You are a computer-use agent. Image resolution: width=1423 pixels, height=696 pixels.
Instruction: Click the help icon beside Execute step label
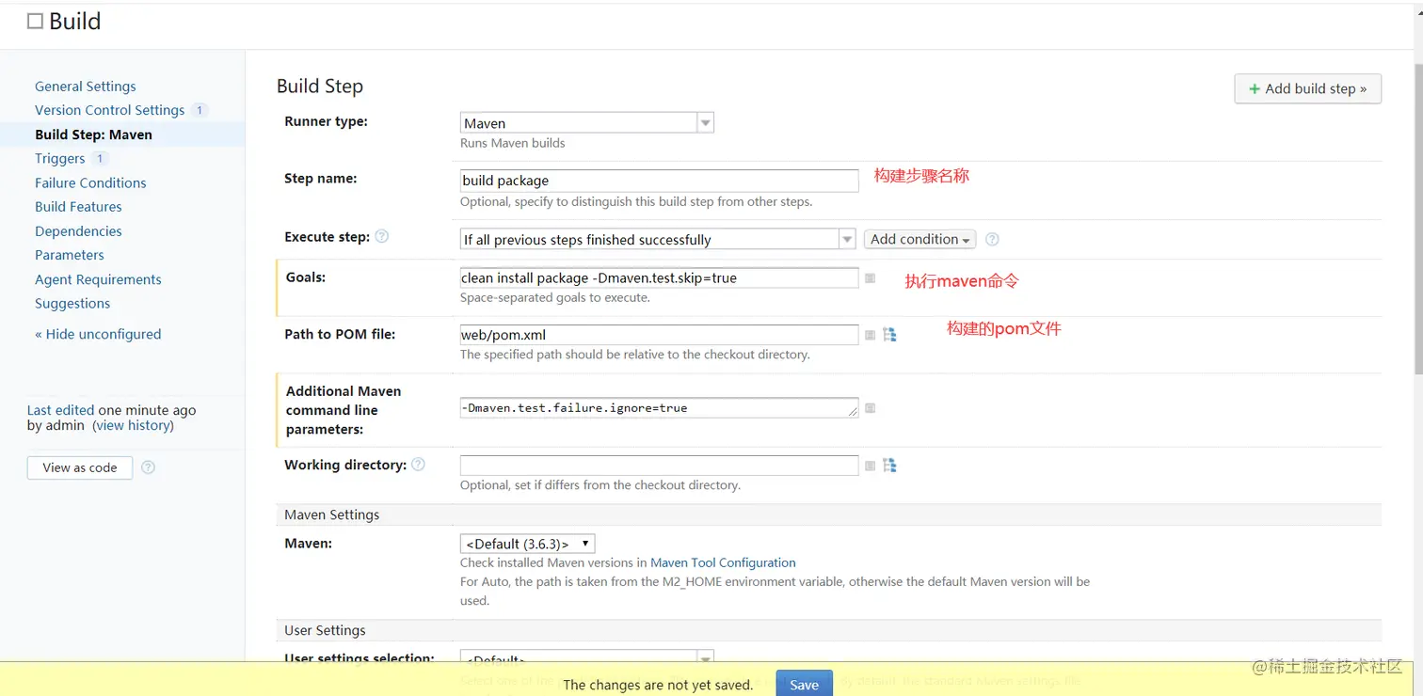(x=382, y=237)
